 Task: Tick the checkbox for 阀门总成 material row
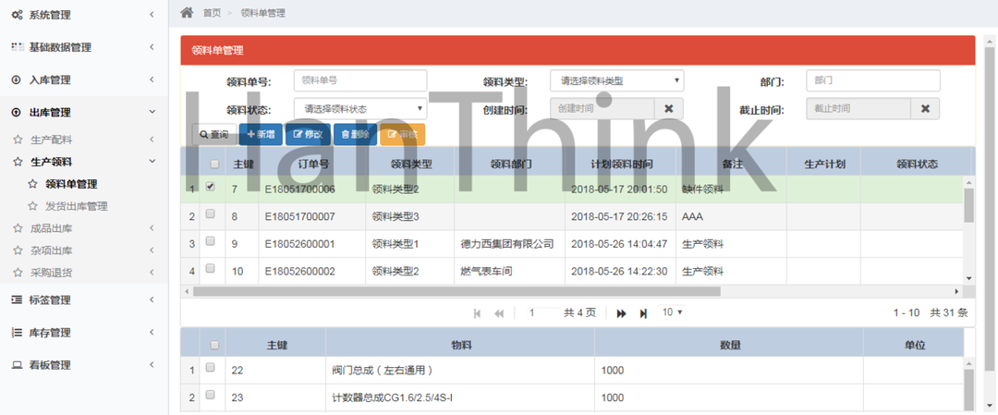click(211, 369)
